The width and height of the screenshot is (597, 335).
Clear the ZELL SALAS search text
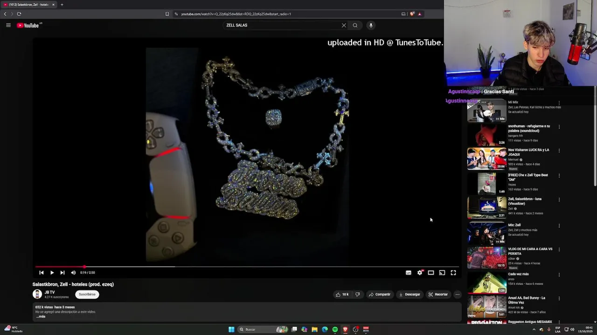point(344,25)
